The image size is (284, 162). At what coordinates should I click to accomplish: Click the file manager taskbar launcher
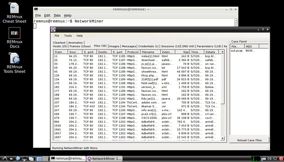pyautogui.click(x=11, y=159)
